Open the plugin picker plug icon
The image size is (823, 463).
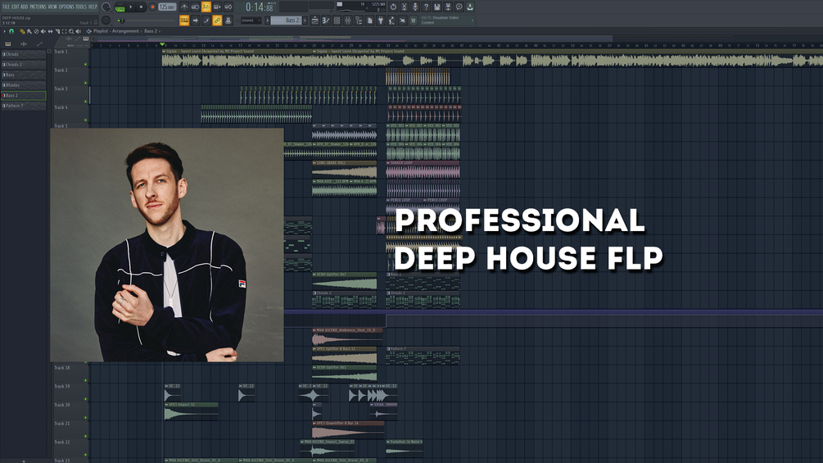(381, 20)
